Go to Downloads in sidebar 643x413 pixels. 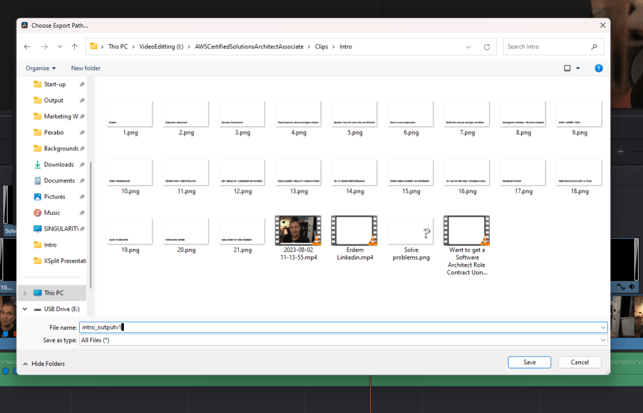click(x=58, y=164)
